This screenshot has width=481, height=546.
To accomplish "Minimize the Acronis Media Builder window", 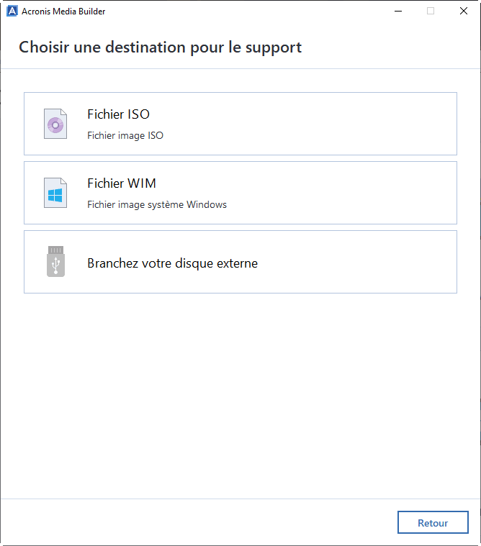I will click(398, 11).
